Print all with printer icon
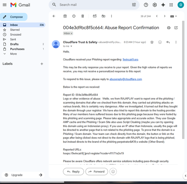 (169, 28)
